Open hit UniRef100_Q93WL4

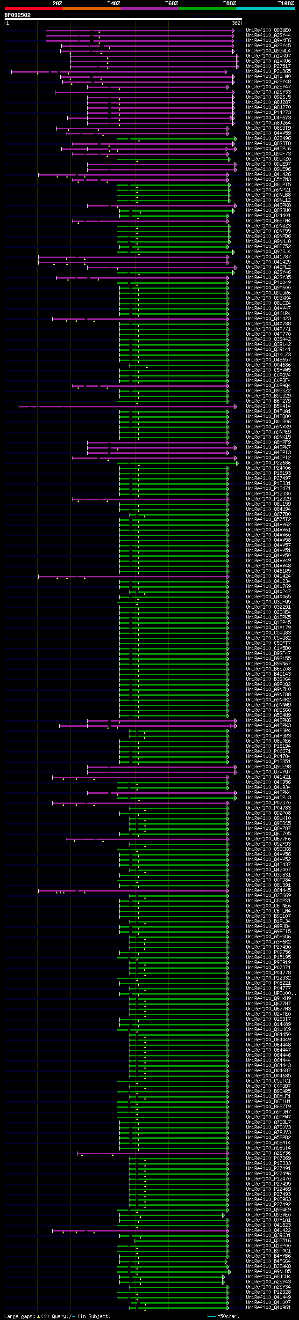coord(268,51)
